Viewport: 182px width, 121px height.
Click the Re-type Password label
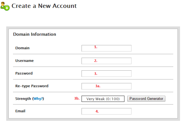pos(32,86)
